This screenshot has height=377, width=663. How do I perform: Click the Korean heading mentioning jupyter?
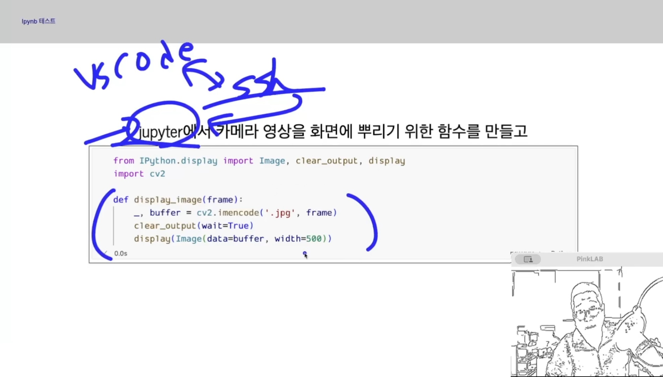pyautogui.click(x=333, y=131)
